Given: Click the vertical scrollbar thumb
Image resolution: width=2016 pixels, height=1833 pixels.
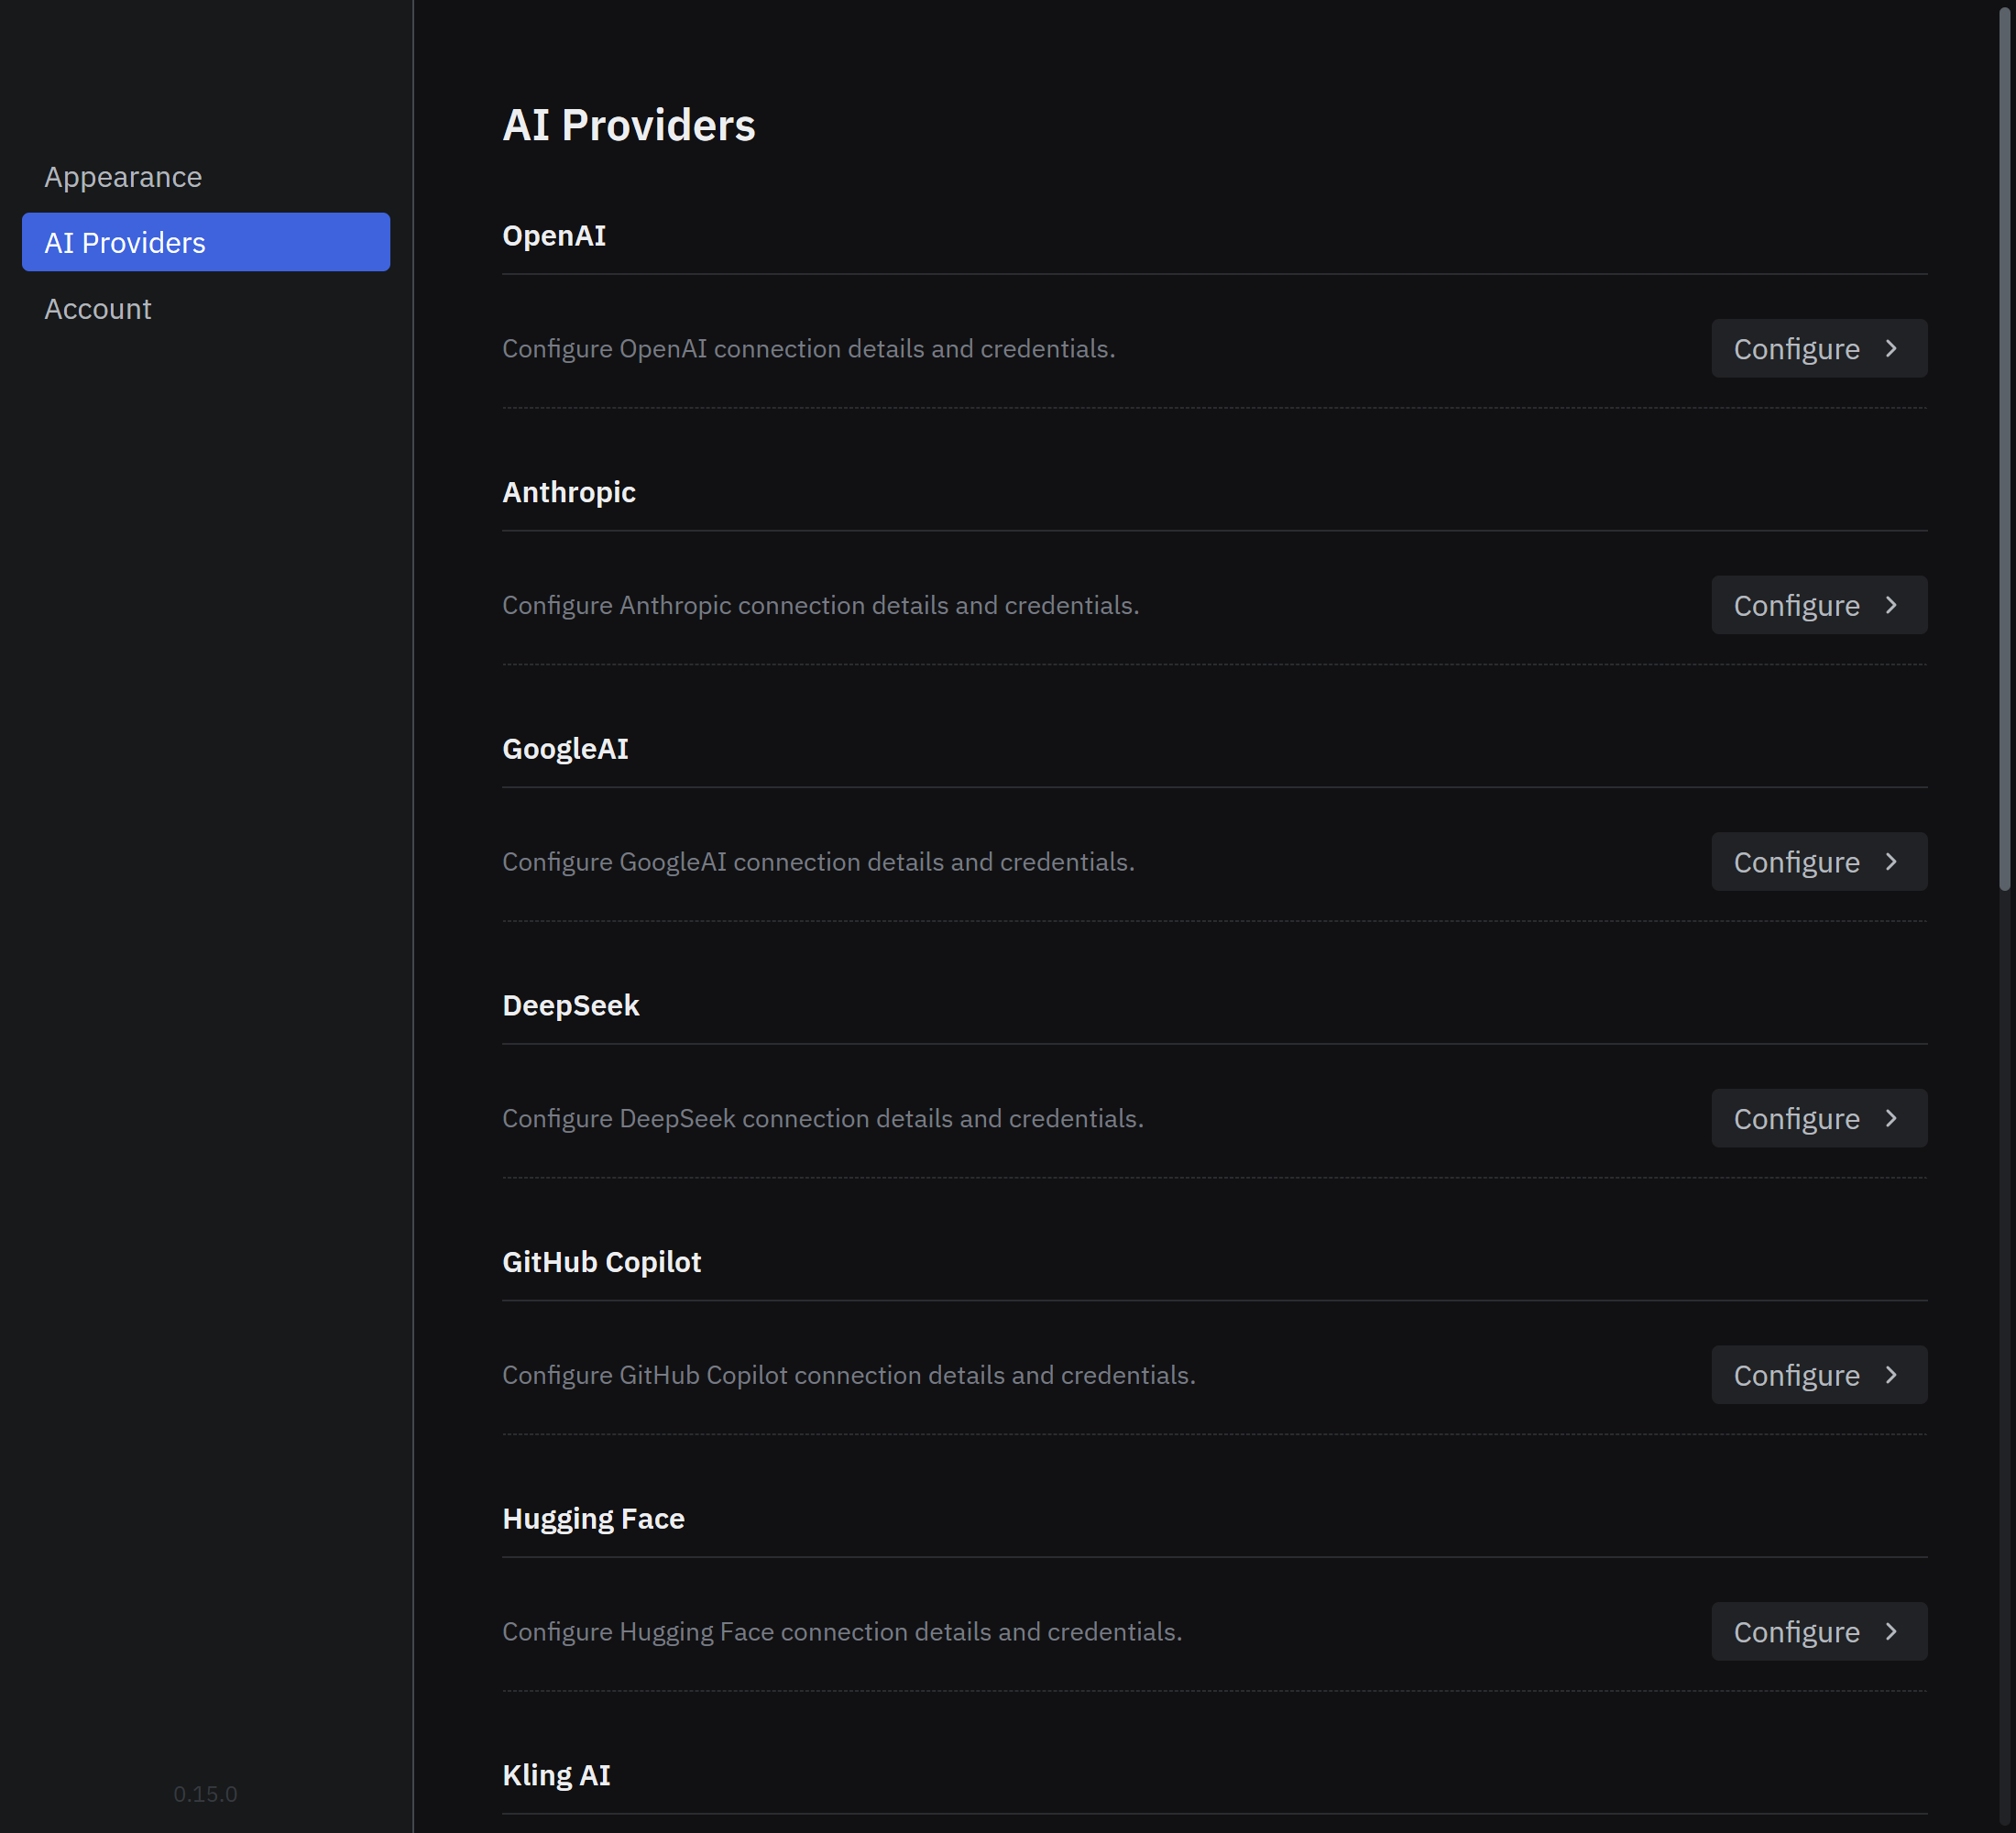Looking at the screenshot, I should [2005, 447].
